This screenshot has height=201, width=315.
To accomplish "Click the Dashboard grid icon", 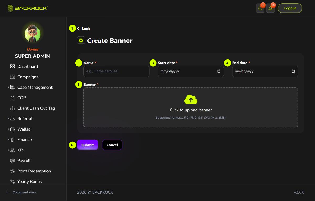I will click(x=13, y=67).
